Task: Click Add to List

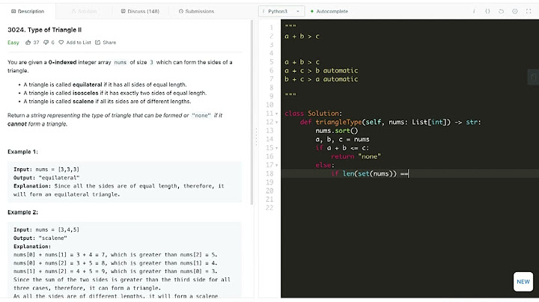Action: 79,43
